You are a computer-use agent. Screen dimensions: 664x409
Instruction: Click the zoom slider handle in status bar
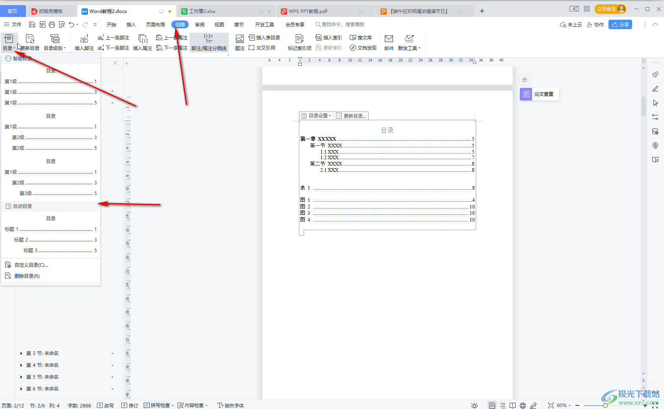[x=605, y=405]
